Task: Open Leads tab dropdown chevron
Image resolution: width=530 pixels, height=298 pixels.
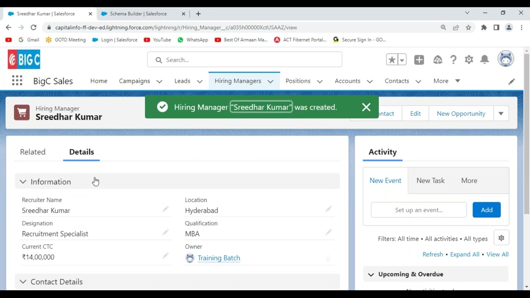Action: (x=200, y=81)
